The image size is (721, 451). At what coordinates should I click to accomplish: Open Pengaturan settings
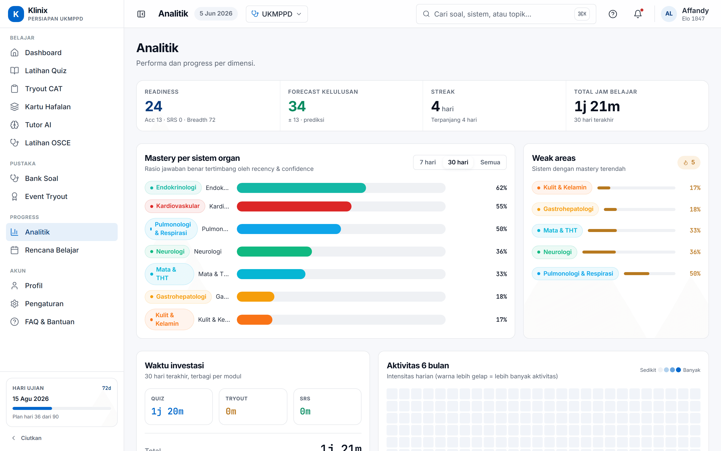62,304
